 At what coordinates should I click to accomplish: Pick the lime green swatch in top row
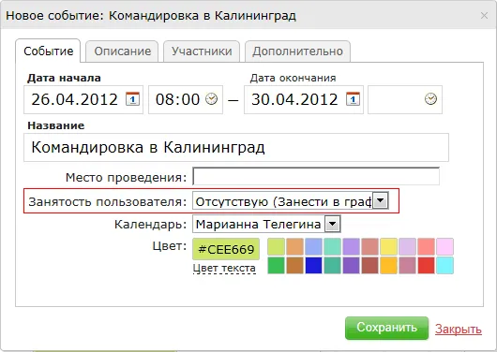(x=276, y=246)
